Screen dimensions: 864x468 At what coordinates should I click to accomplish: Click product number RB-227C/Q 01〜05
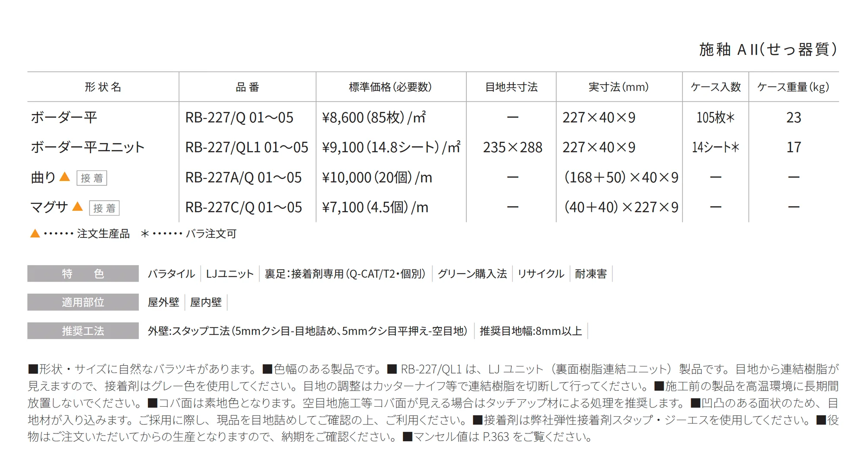243,207
